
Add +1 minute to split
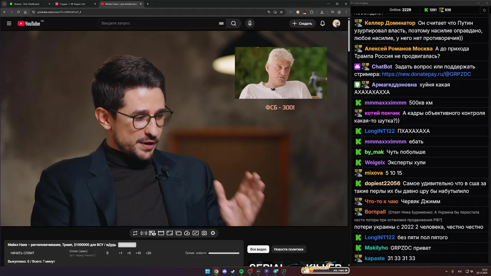pos(120,253)
